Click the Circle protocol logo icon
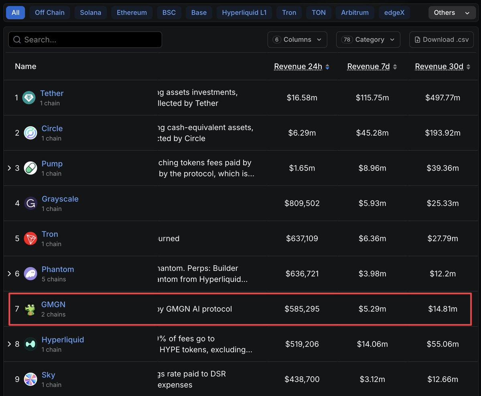 (30, 133)
